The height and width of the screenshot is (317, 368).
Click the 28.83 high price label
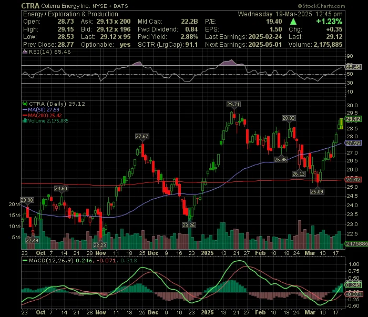[289, 118]
